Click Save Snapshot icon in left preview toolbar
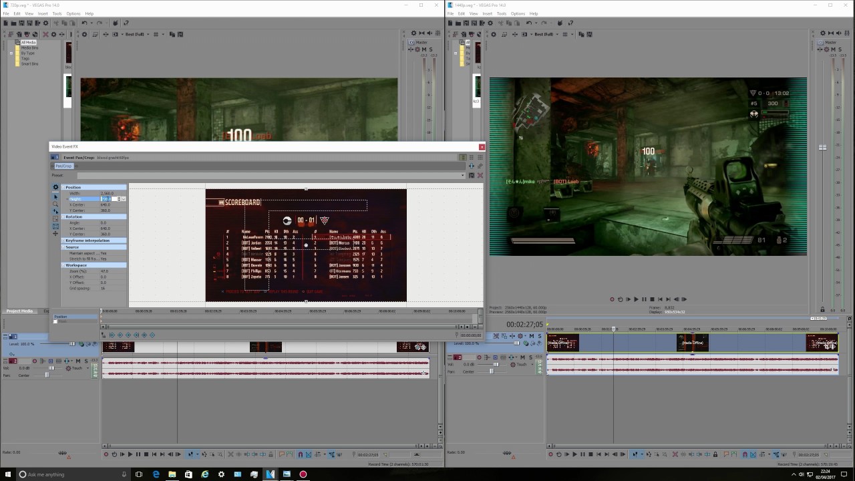 (180, 34)
